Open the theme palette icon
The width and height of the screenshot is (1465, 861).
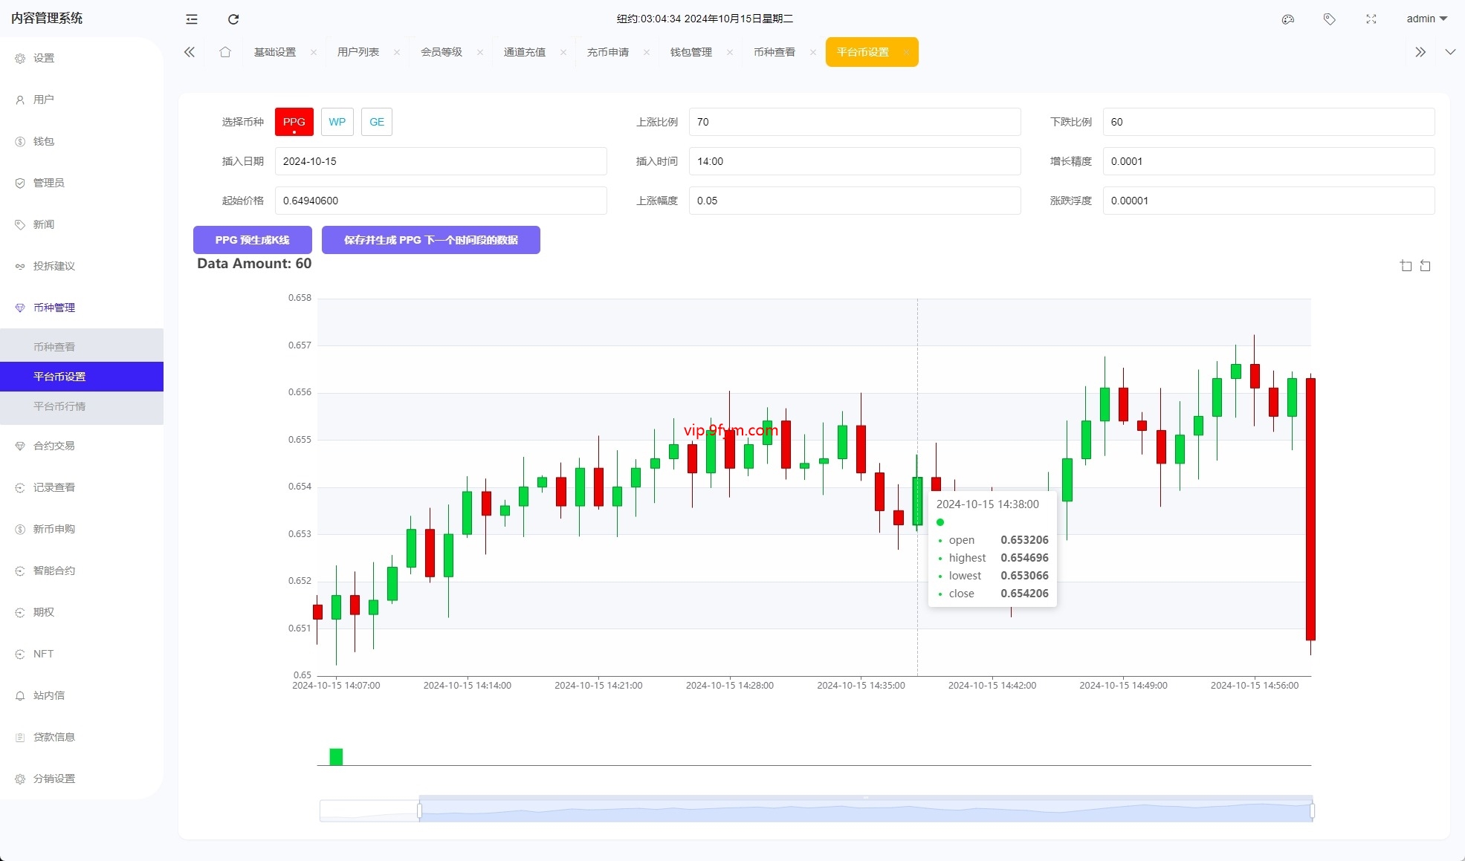click(x=1288, y=19)
